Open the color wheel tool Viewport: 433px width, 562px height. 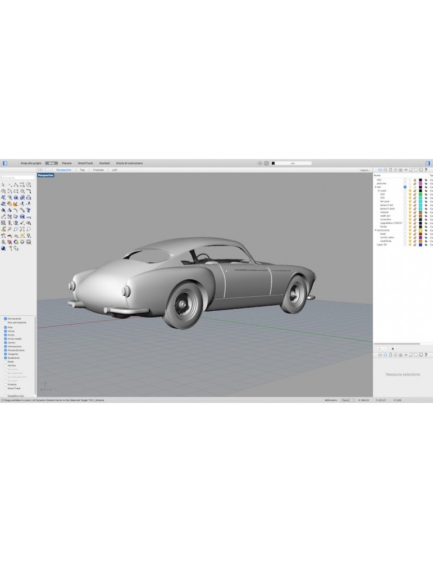[x=16, y=242]
